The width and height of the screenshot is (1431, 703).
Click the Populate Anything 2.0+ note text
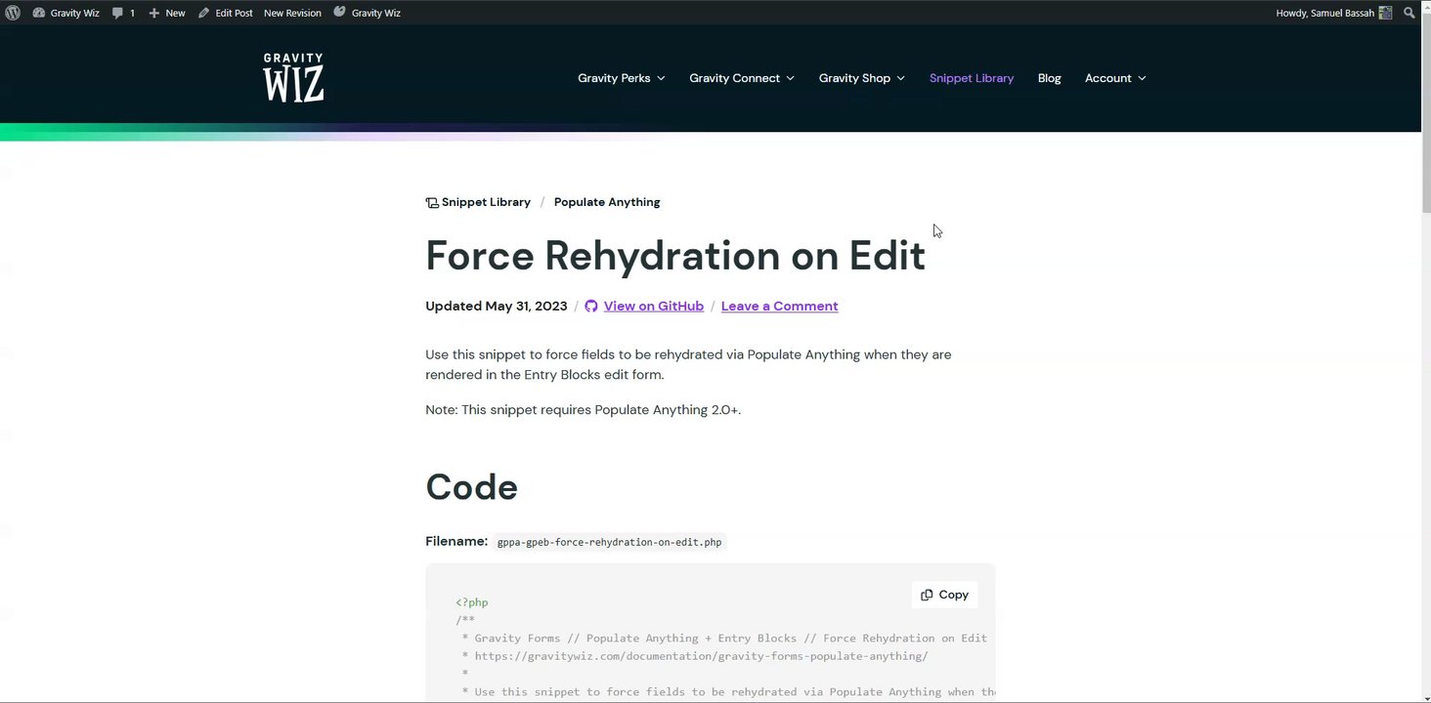584,410
